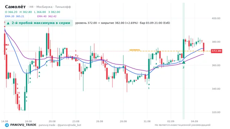Click the 320.00 price axis label
The image size is (230, 129).
pyautogui.click(x=216, y=112)
